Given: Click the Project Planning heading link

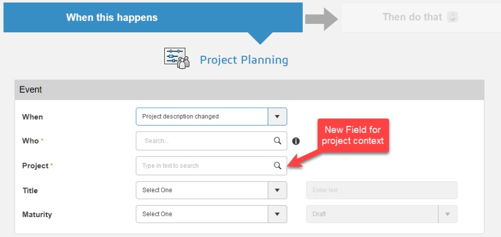Looking at the screenshot, I should [244, 60].
